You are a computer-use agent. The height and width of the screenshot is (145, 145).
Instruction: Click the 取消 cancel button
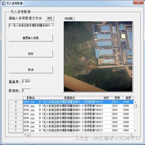(x=31, y=70)
